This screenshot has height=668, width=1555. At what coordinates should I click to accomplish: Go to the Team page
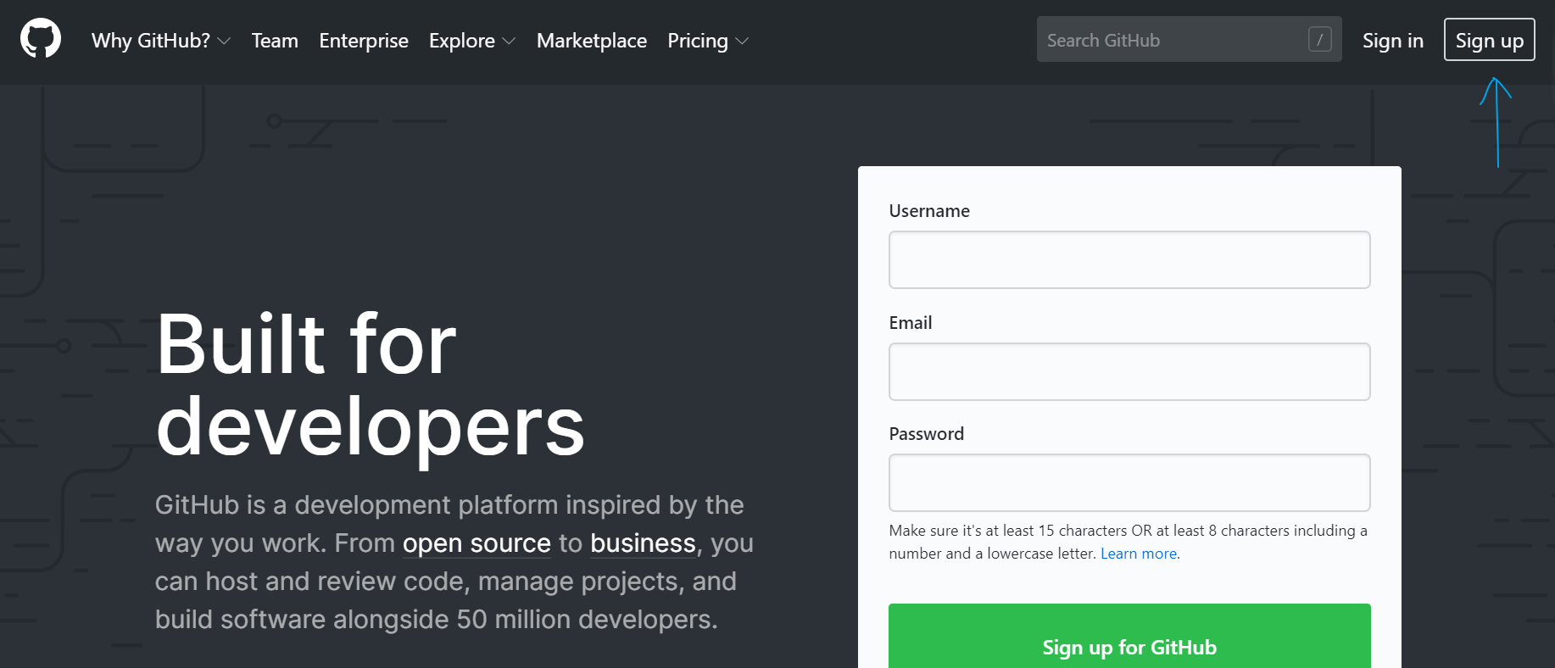275,41
